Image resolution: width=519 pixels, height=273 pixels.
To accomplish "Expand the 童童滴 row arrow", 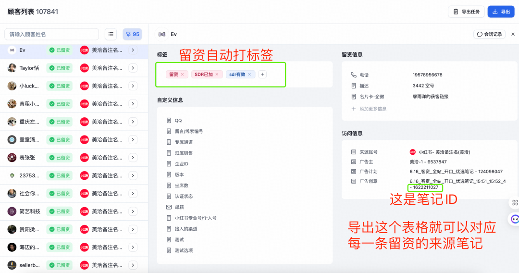I will click(x=133, y=140).
